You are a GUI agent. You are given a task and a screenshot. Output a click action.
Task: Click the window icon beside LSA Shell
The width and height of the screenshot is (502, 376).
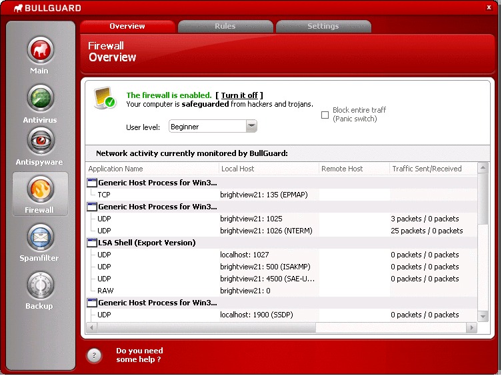pyautogui.click(x=92, y=243)
